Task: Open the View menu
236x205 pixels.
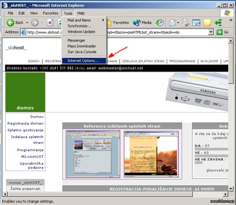Action: tap(34, 13)
